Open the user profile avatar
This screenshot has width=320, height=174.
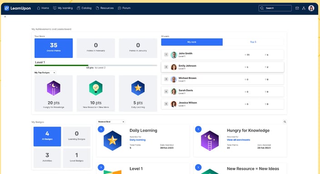[x=311, y=8]
